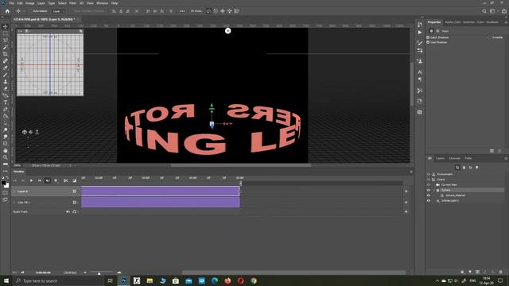Filter 3D panel by whole scene

[457, 168]
